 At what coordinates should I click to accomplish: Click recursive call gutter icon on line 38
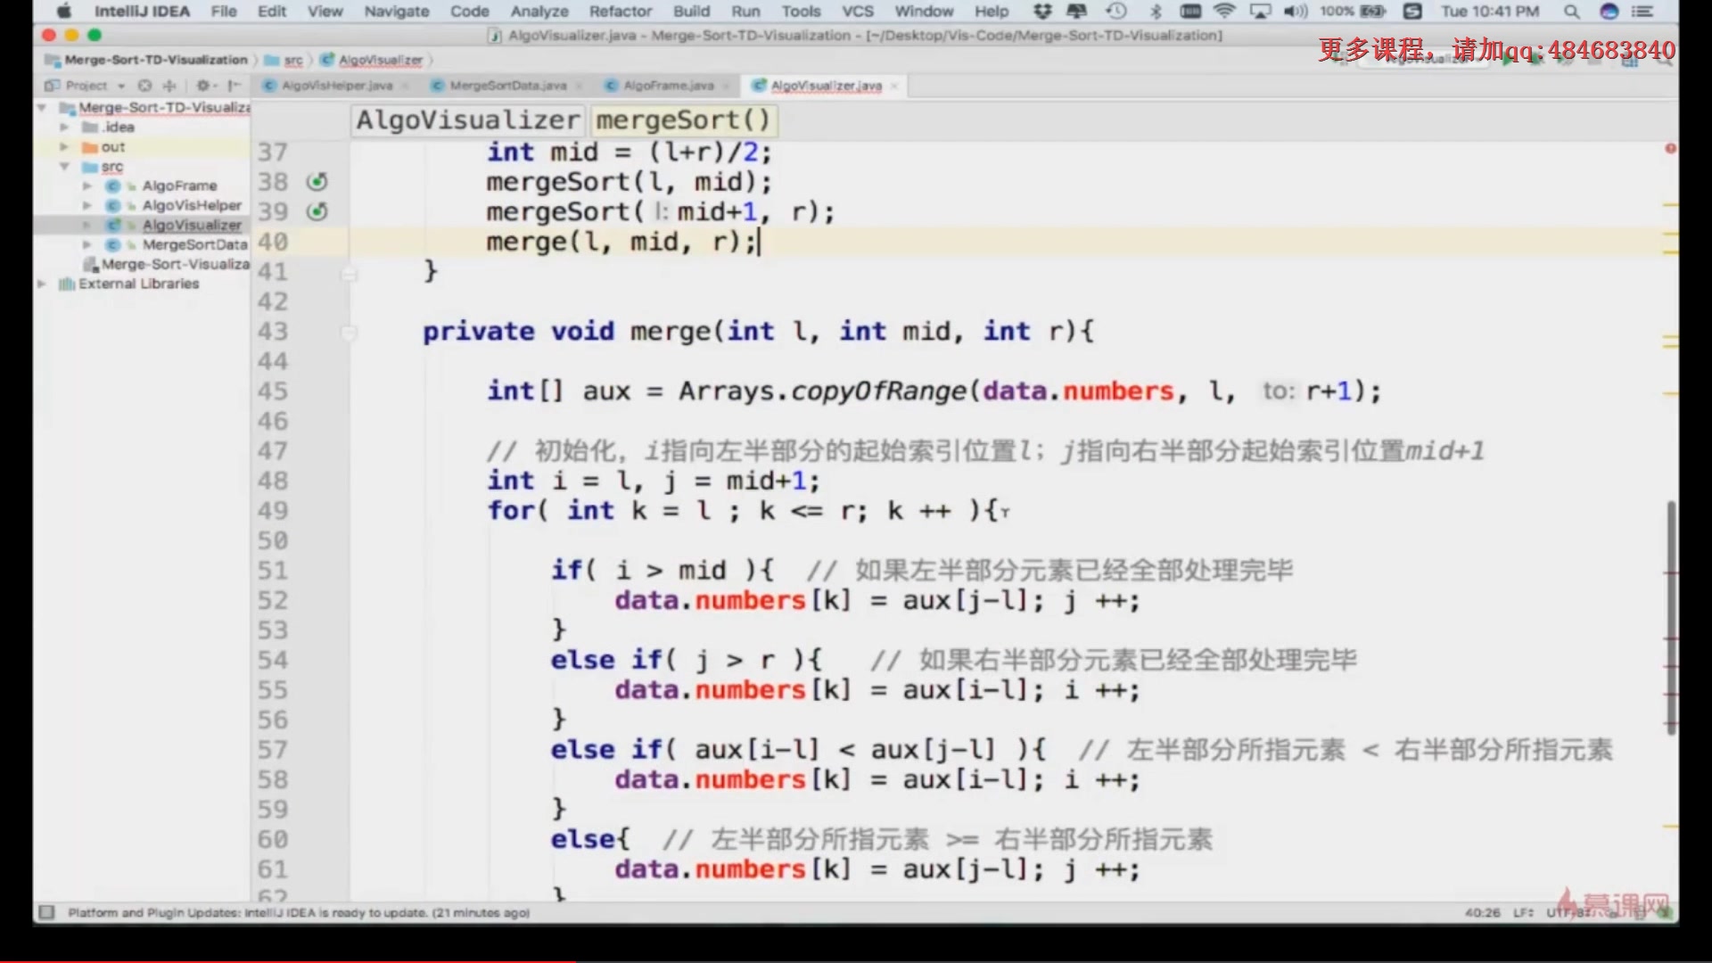point(317,182)
